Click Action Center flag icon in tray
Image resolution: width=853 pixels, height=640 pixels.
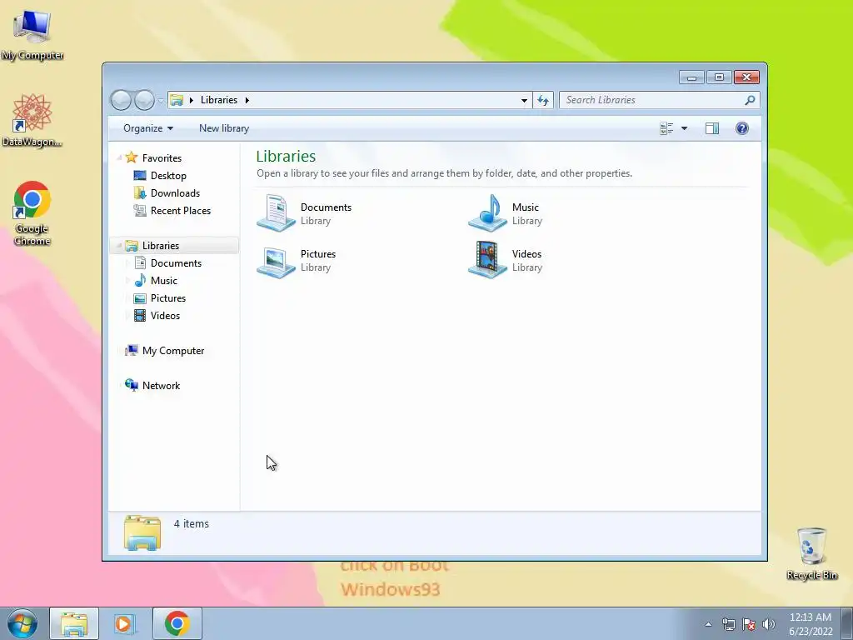pyautogui.click(x=749, y=624)
